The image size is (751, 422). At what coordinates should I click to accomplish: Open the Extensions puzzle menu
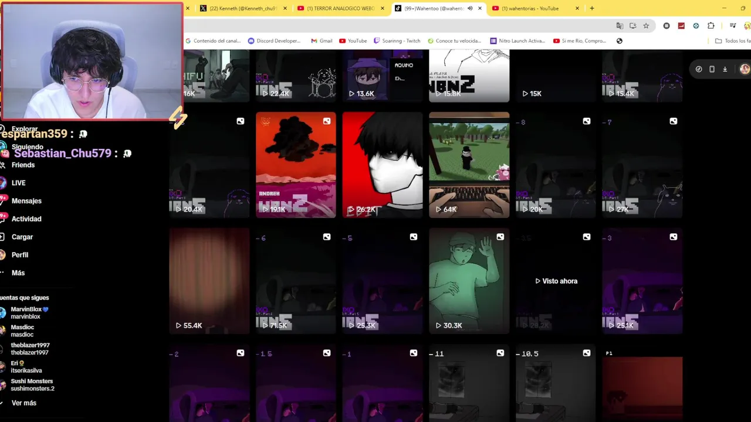pyautogui.click(x=711, y=26)
